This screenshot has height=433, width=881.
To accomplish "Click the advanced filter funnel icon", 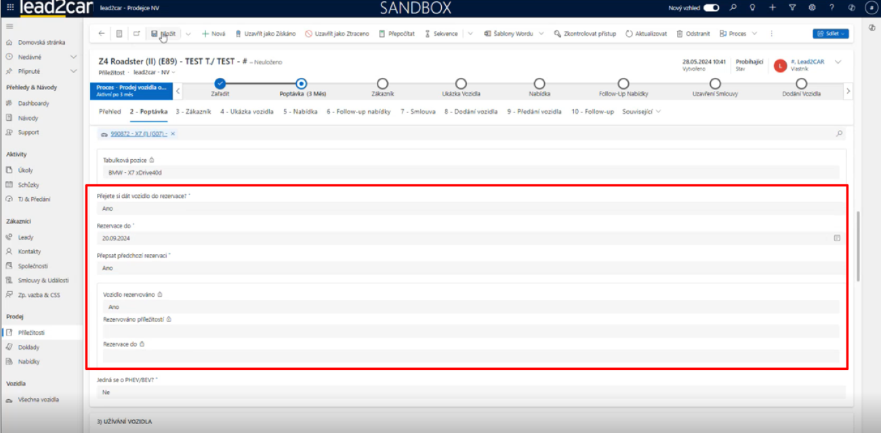I will click(792, 7).
